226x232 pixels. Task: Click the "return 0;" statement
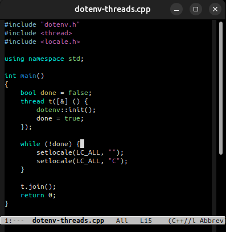click(x=38, y=195)
